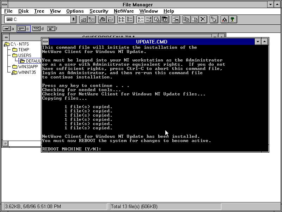282x212 pixels.
Task: Open the Tree menu
Action: click(39, 11)
